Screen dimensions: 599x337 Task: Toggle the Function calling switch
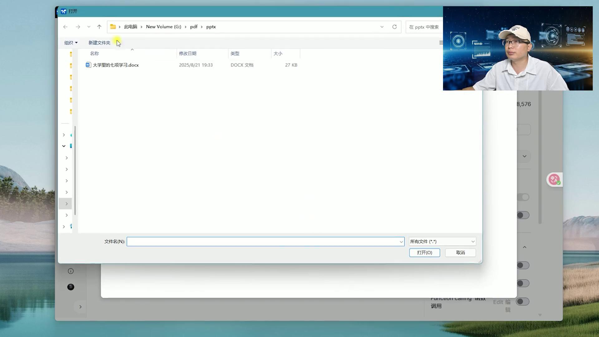[x=523, y=301]
